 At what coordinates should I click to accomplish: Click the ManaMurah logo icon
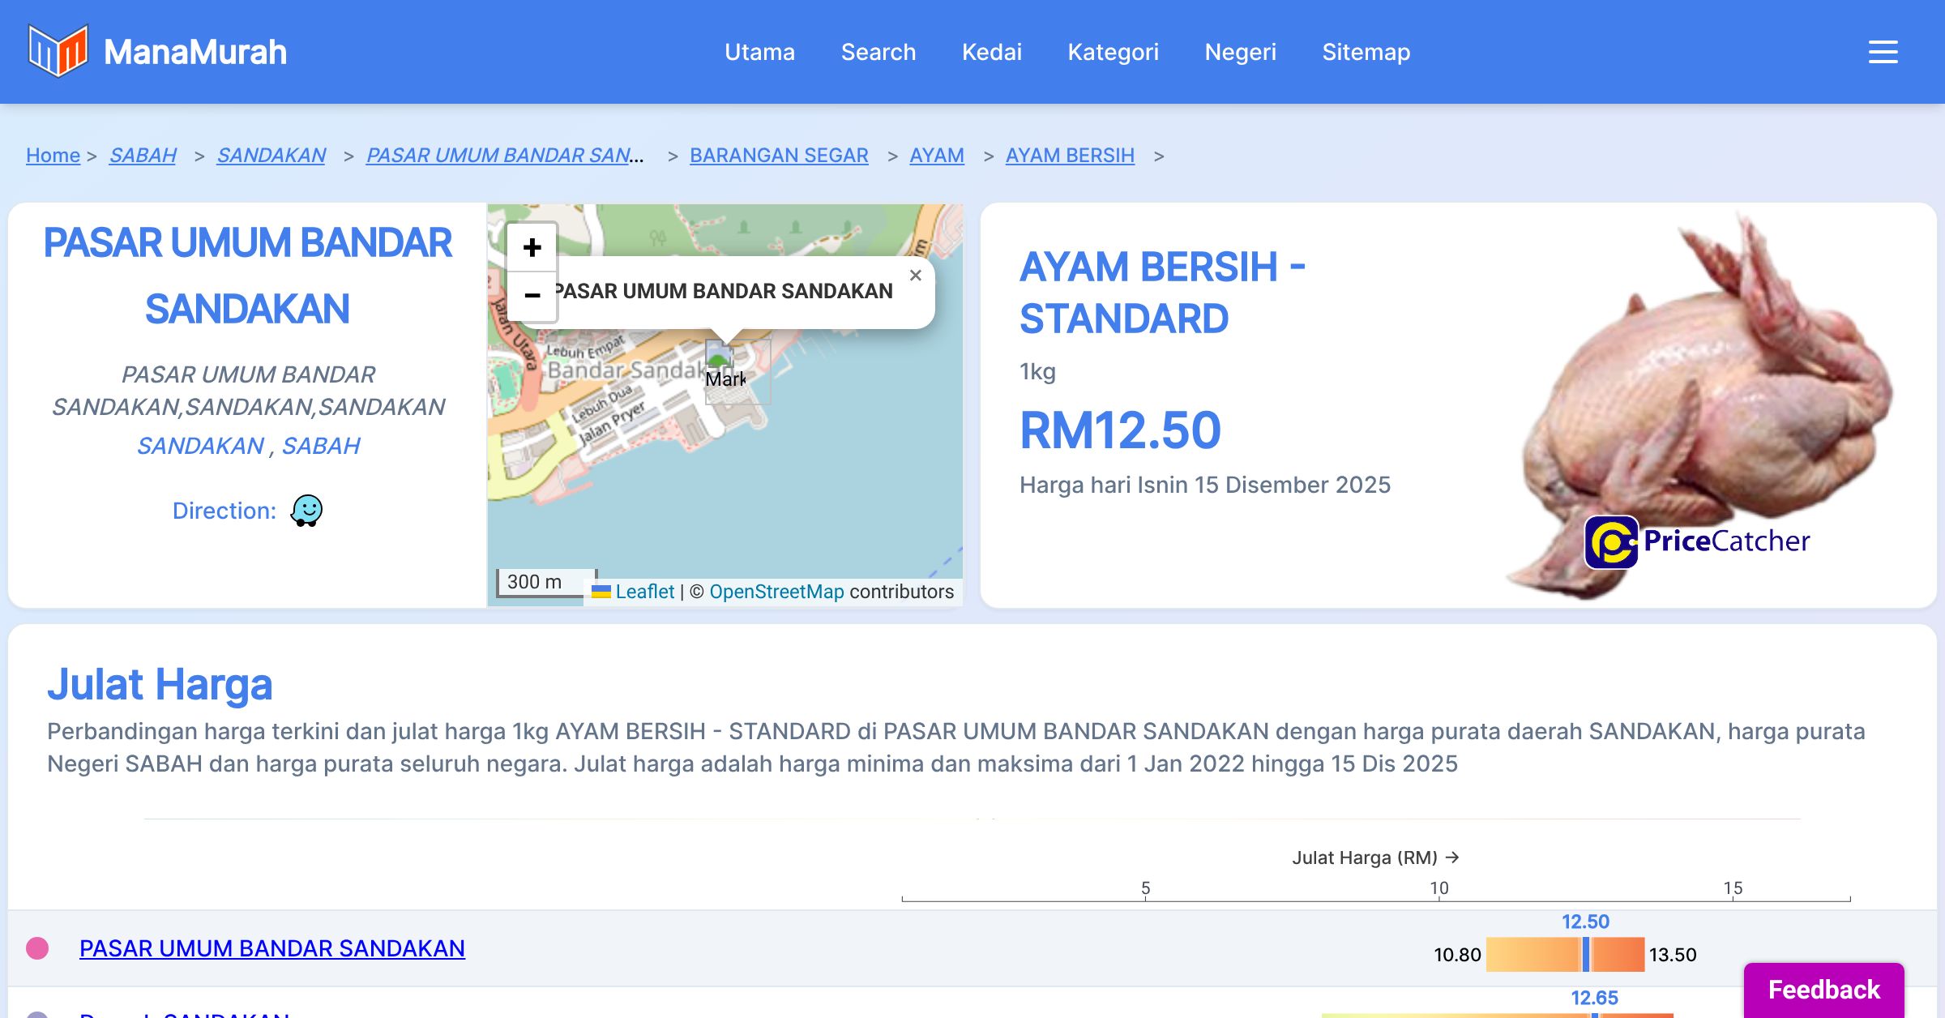[57, 51]
